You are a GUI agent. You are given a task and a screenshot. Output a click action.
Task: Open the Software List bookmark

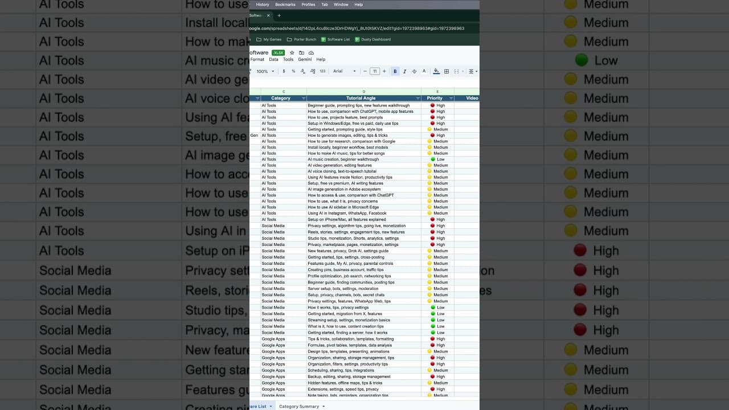[x=335, y=39]
